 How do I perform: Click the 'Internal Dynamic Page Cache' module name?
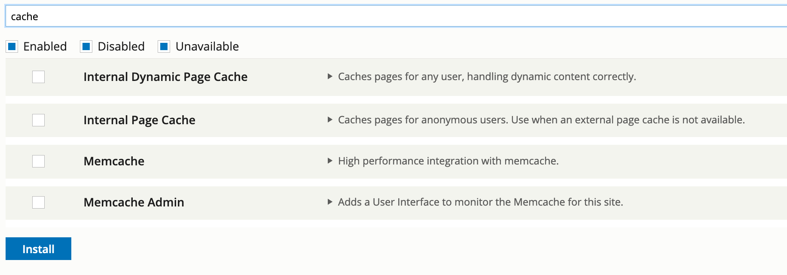165,77
